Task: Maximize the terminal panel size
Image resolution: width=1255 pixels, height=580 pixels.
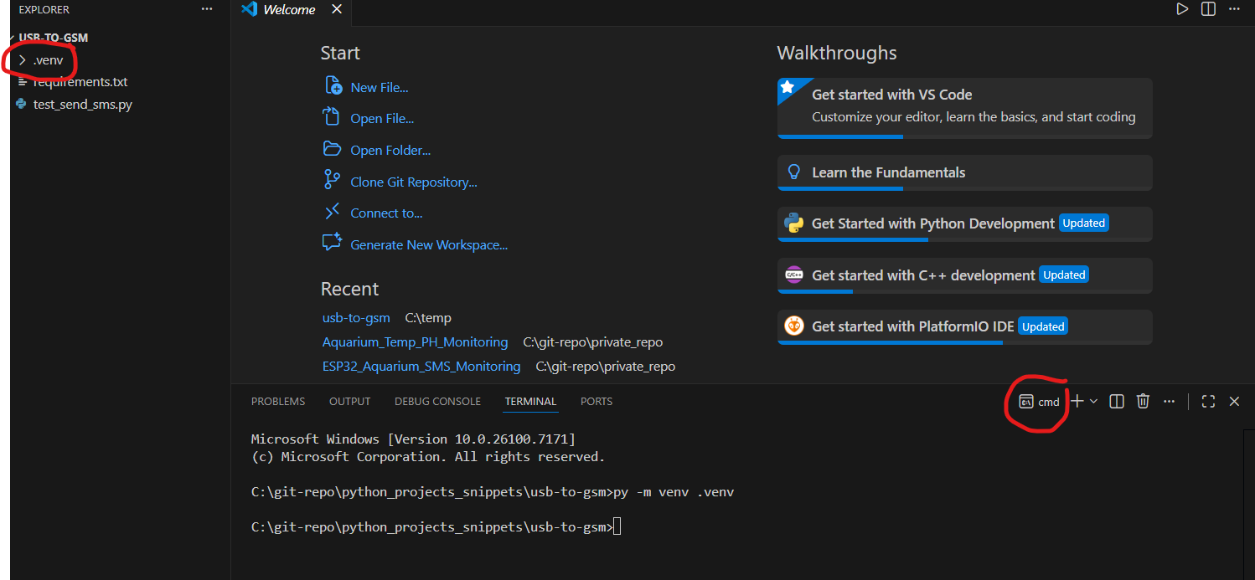Action: click(1208, 402)
